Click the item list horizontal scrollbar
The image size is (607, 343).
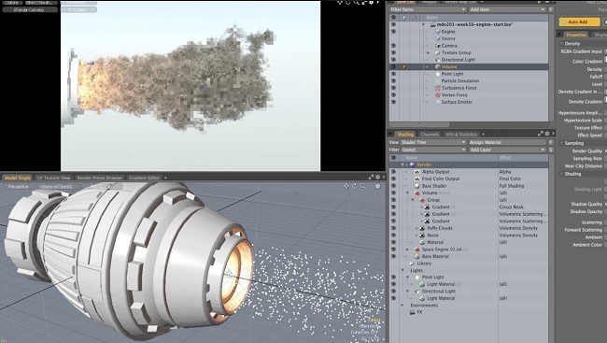419,125
